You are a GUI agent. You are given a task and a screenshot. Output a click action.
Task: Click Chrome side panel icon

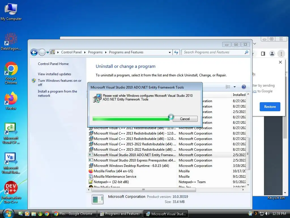263,54
